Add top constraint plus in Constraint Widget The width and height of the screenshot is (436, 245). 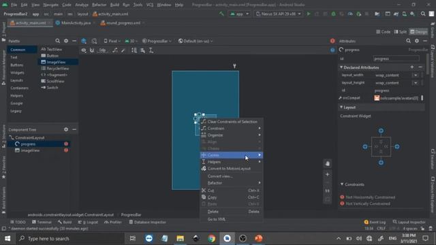coord(381,131)
